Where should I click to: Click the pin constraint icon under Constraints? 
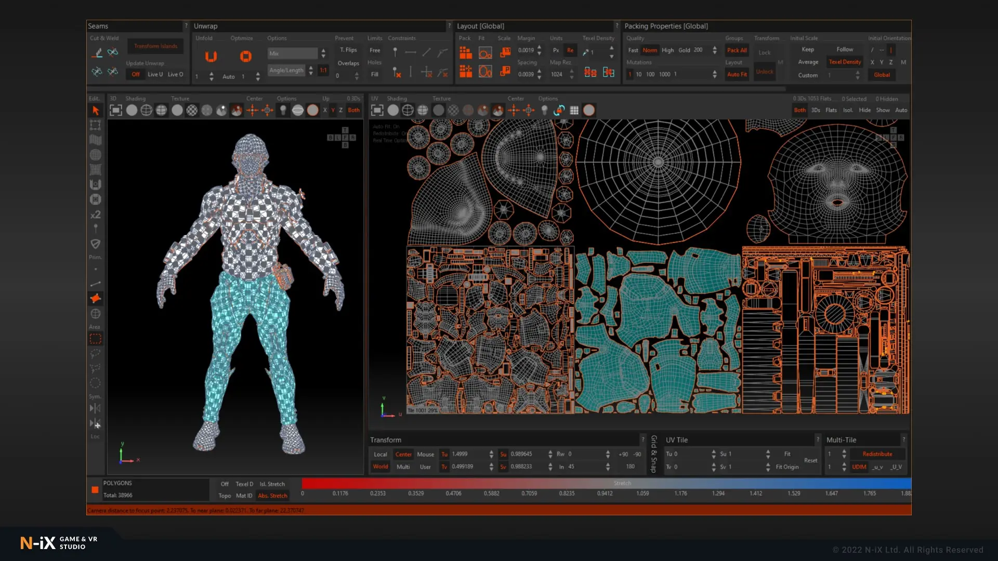[395, 52]
